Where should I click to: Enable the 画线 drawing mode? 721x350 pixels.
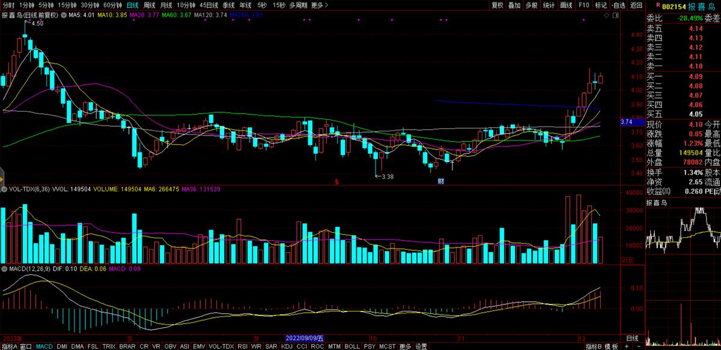click(x=566, y=5)
